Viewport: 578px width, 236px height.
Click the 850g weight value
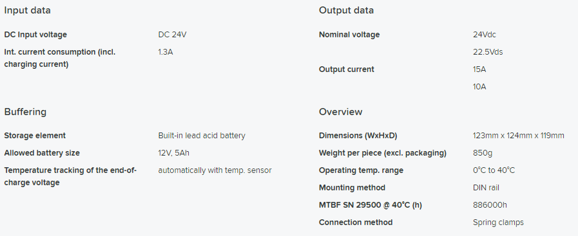[482, 153]
